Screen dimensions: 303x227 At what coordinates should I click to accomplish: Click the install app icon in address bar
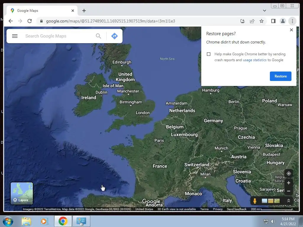[243, 21]
